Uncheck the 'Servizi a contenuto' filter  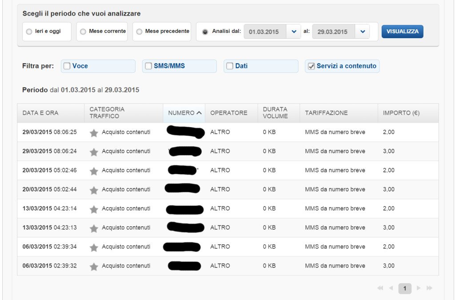[311, 66]
